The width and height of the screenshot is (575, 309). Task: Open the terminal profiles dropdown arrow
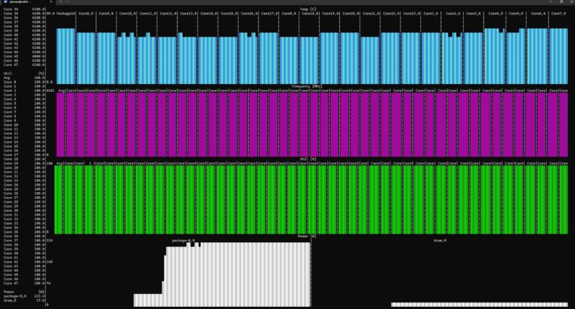[x=68, y=2]
